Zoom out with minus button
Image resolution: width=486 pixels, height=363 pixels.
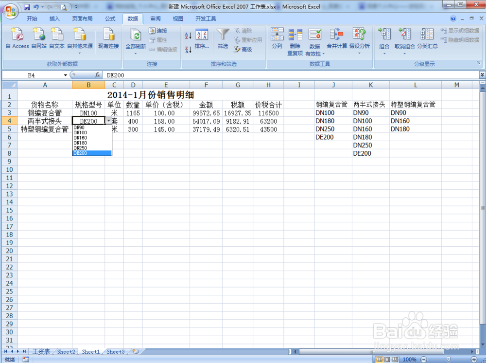424,359
